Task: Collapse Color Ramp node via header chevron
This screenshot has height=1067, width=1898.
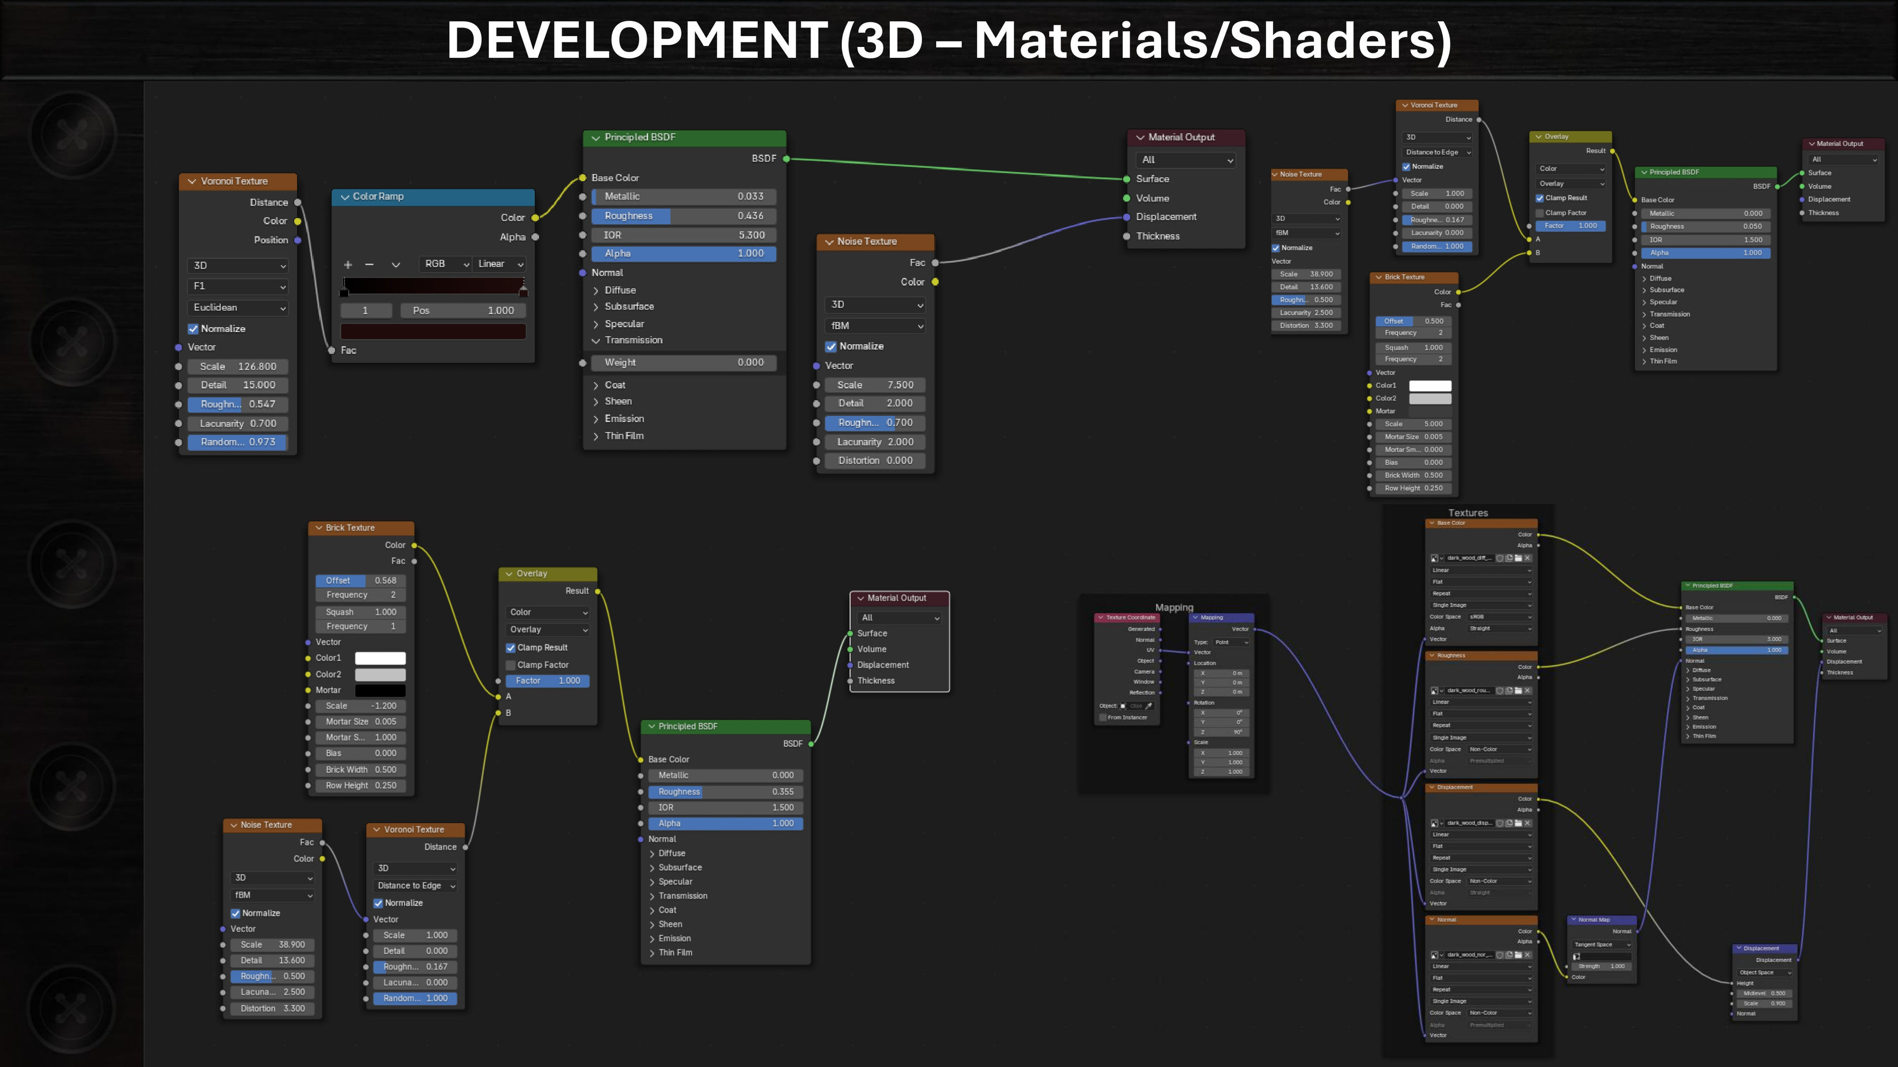Action: [x=345, y=197]
